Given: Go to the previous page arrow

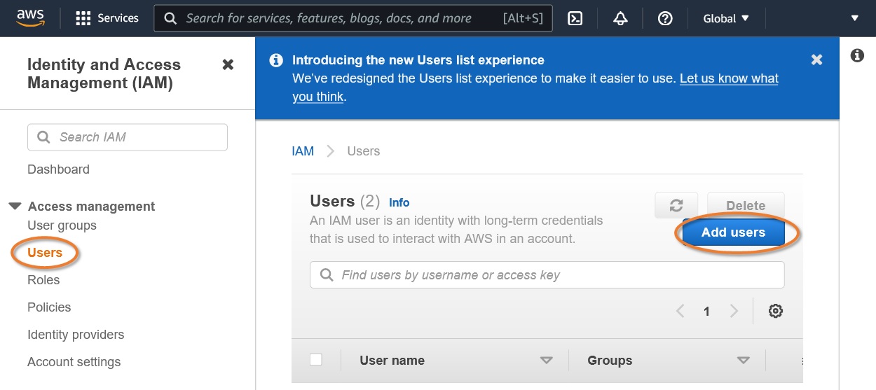Looking at the screenshot, I should (680, 312).
